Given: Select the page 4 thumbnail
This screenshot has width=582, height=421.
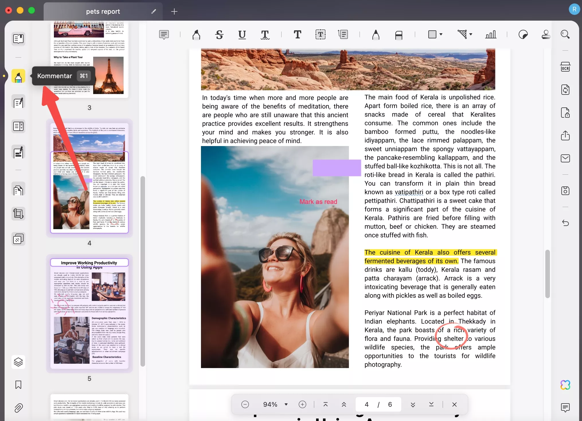Looking at the screenshot, I should coord(89,178).
